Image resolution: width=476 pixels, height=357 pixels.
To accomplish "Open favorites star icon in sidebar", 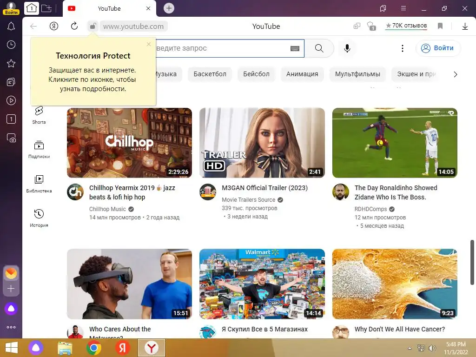I will coord(11,63).
